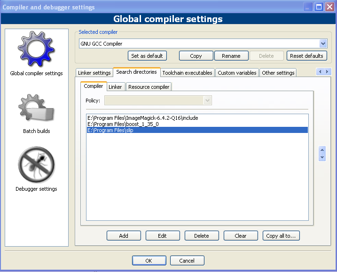Viewport: 337px width, 272px height.
Task: Click the Batch builds label
Action: point(36,131)
